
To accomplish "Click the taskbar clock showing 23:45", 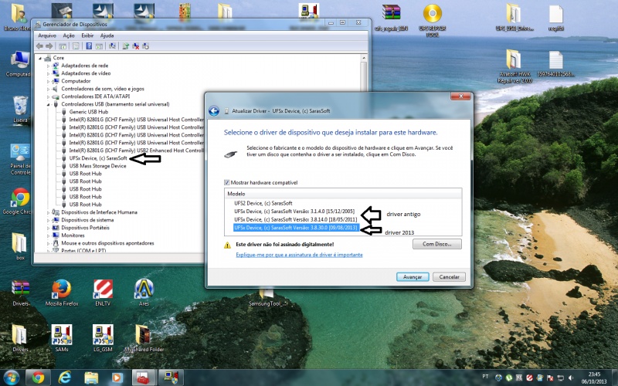I will pyautogui.click(x=594, y=378).
